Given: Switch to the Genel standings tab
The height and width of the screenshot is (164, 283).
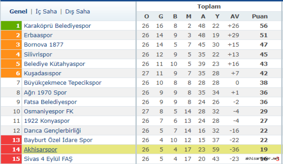Looking at the screenshot, I should pos(18,12).
